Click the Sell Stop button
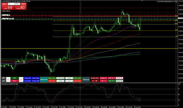Image resolution: width=183 pixels, height=108 pixels. point(78,81)
